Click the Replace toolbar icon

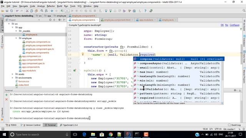coord(46,11)
